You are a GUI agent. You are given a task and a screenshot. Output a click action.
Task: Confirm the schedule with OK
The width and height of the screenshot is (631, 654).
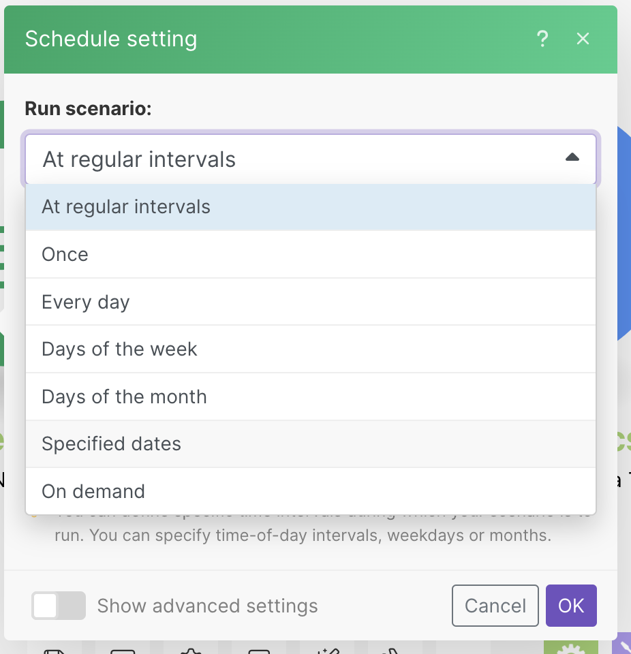click(571, 606)
